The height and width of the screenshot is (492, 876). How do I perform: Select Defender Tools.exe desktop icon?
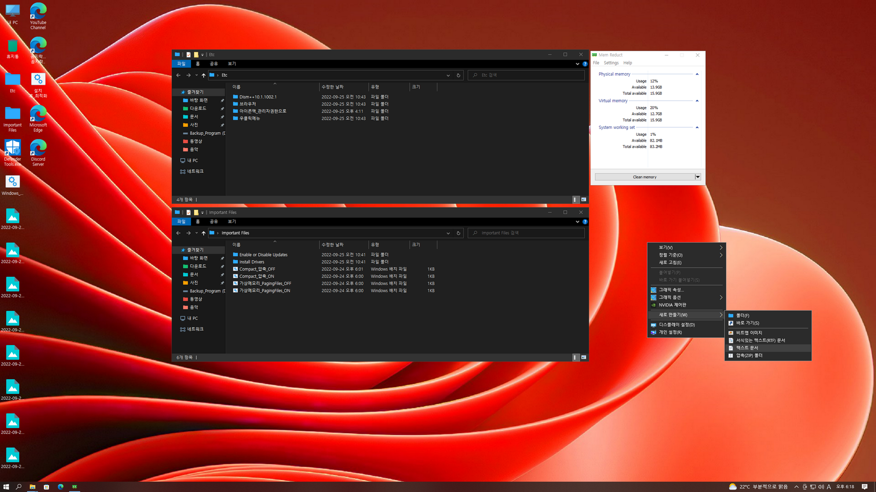pyautogui.click(x=12, y=152)
